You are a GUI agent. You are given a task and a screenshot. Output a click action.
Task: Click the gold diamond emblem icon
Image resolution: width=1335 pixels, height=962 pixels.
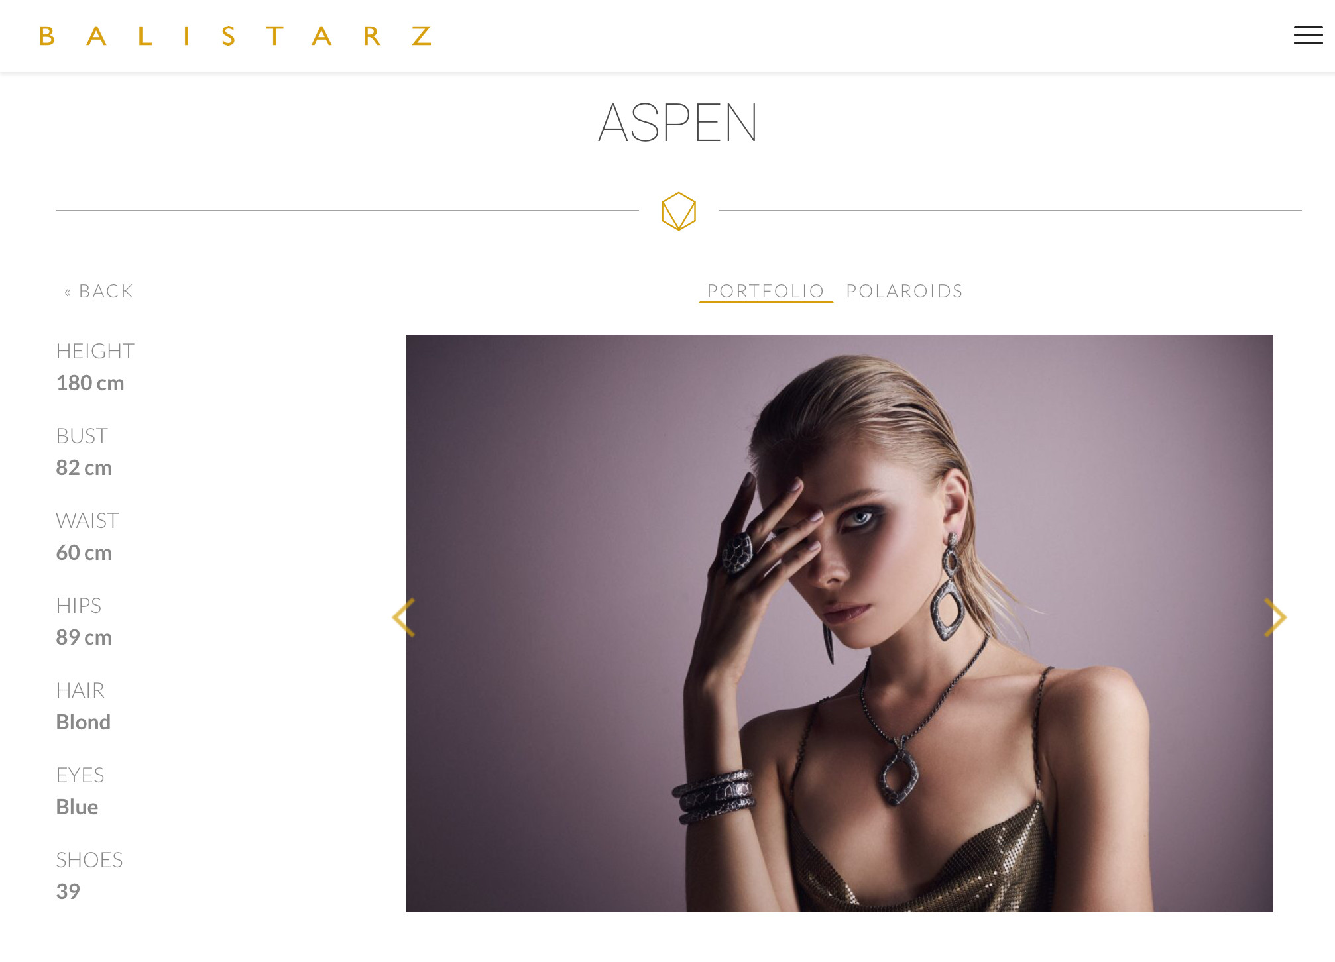point(679,211)
